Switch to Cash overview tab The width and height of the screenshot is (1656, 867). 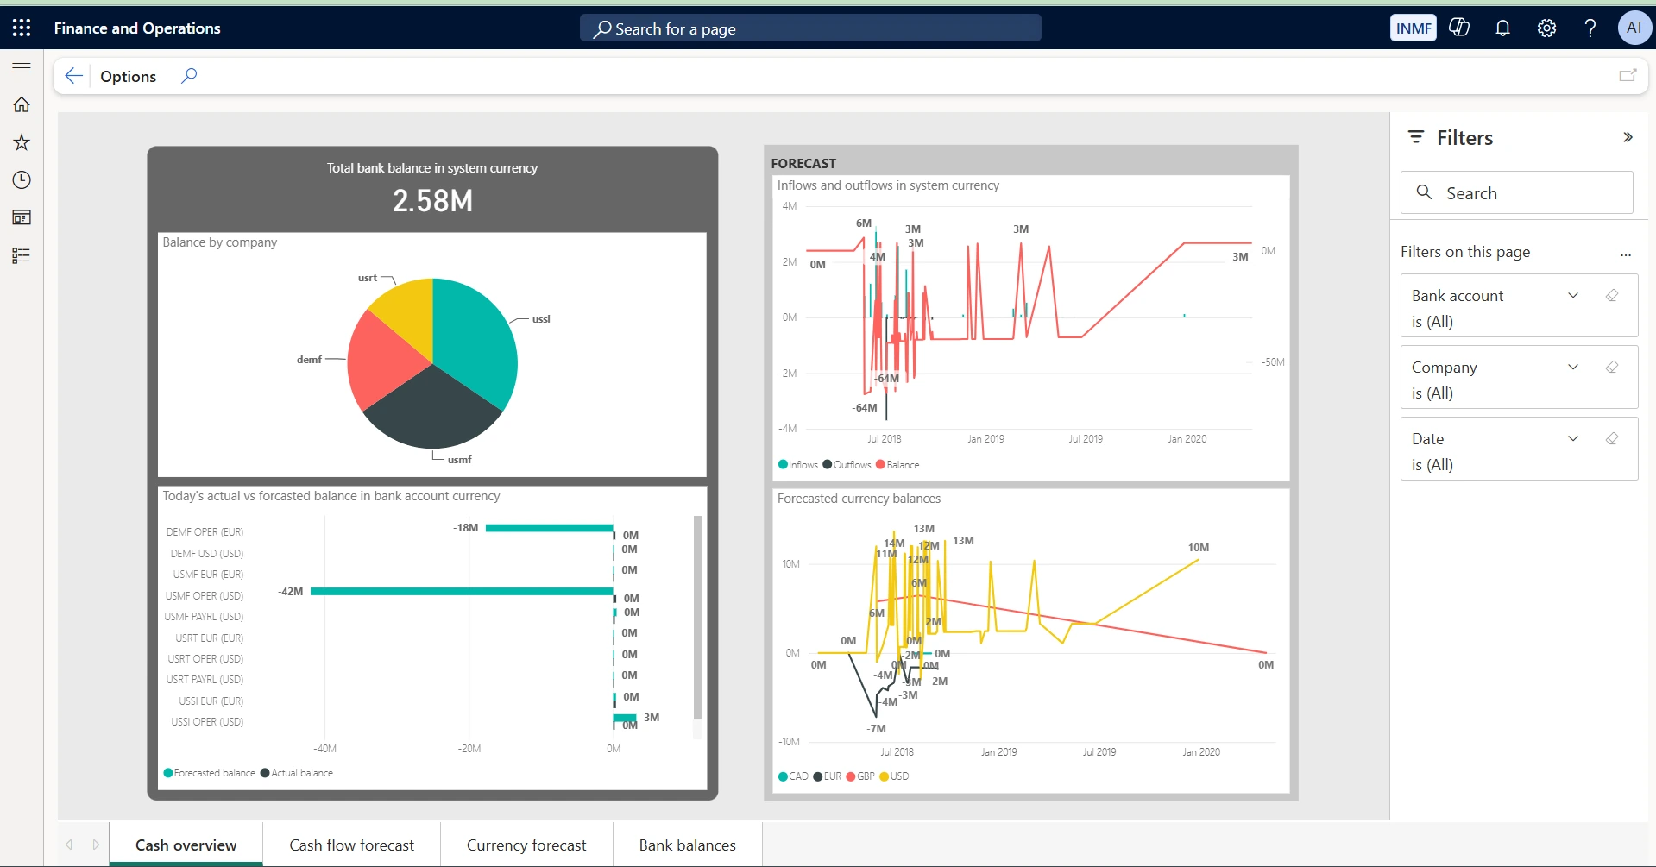point(186,845)
